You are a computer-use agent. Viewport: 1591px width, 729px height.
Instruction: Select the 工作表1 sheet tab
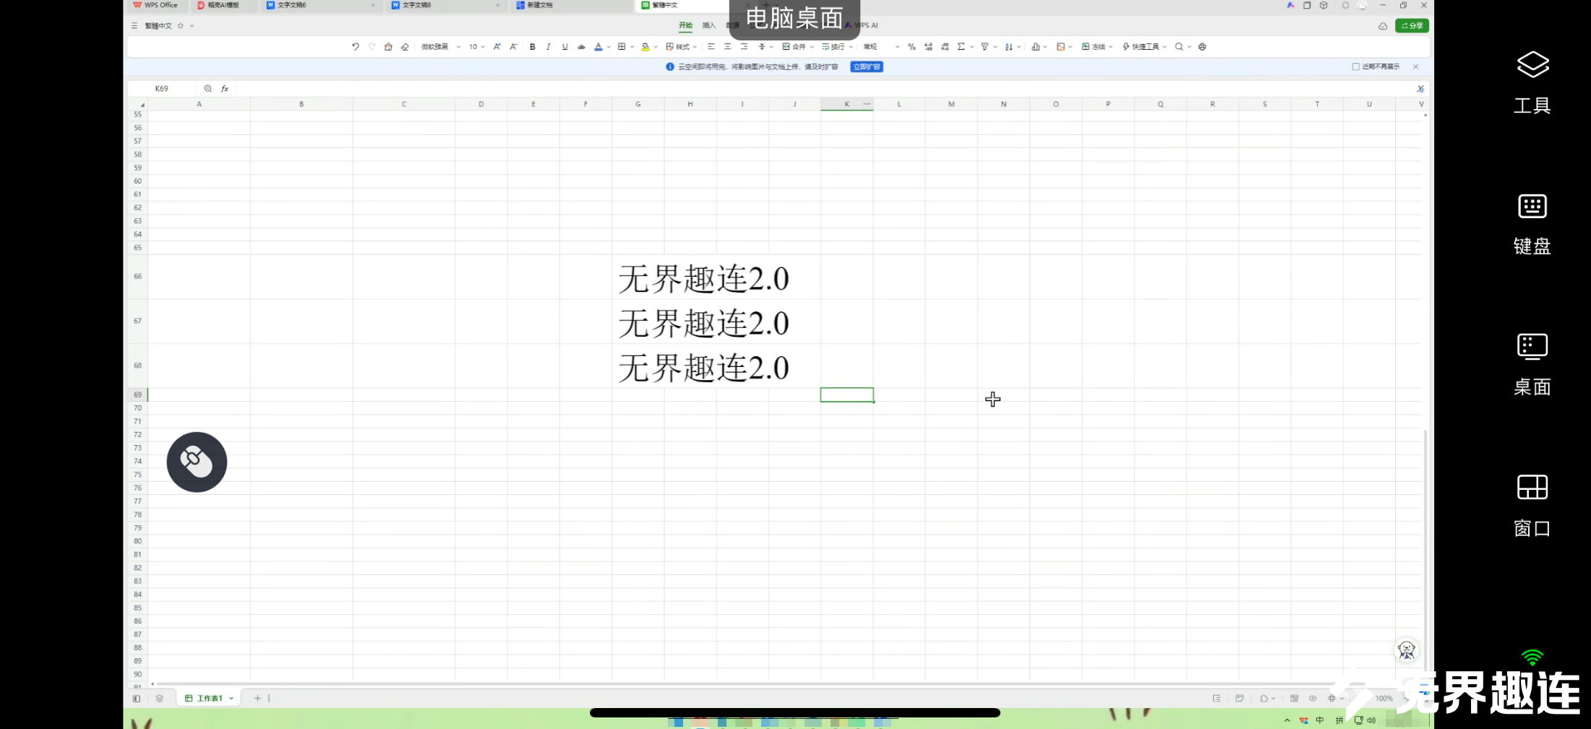coord(209,698)
